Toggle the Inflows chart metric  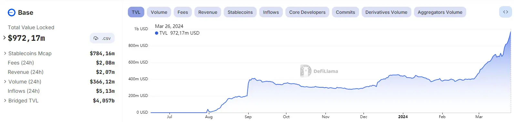271,12
